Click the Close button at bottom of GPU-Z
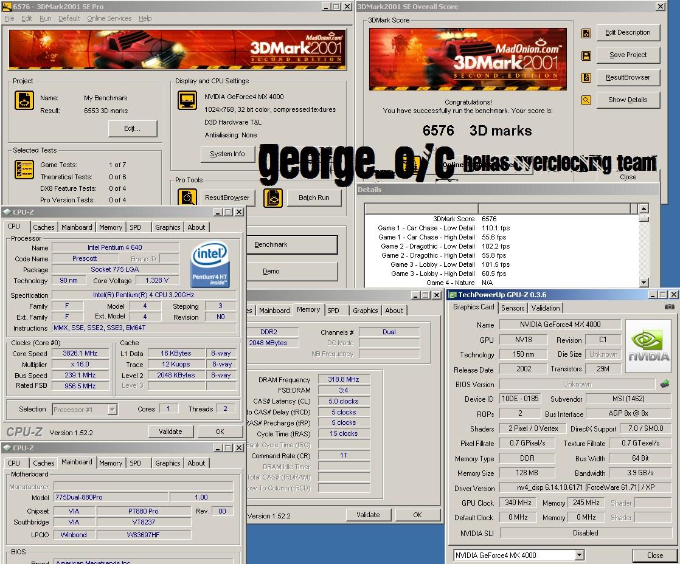The height and width of the screenshot is (564, 680). 655,555
